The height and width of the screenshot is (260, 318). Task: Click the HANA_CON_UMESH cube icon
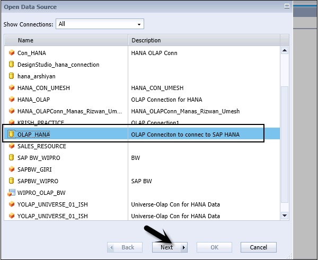[12, 88]
